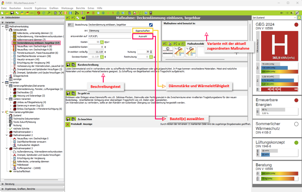Toggle the green A button next to Sowieso-Kosten
The image size is (302, 192).
(102, 57)
